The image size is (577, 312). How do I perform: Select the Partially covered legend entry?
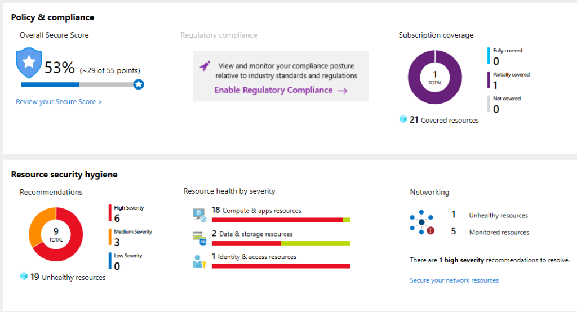tap(511, 80)
